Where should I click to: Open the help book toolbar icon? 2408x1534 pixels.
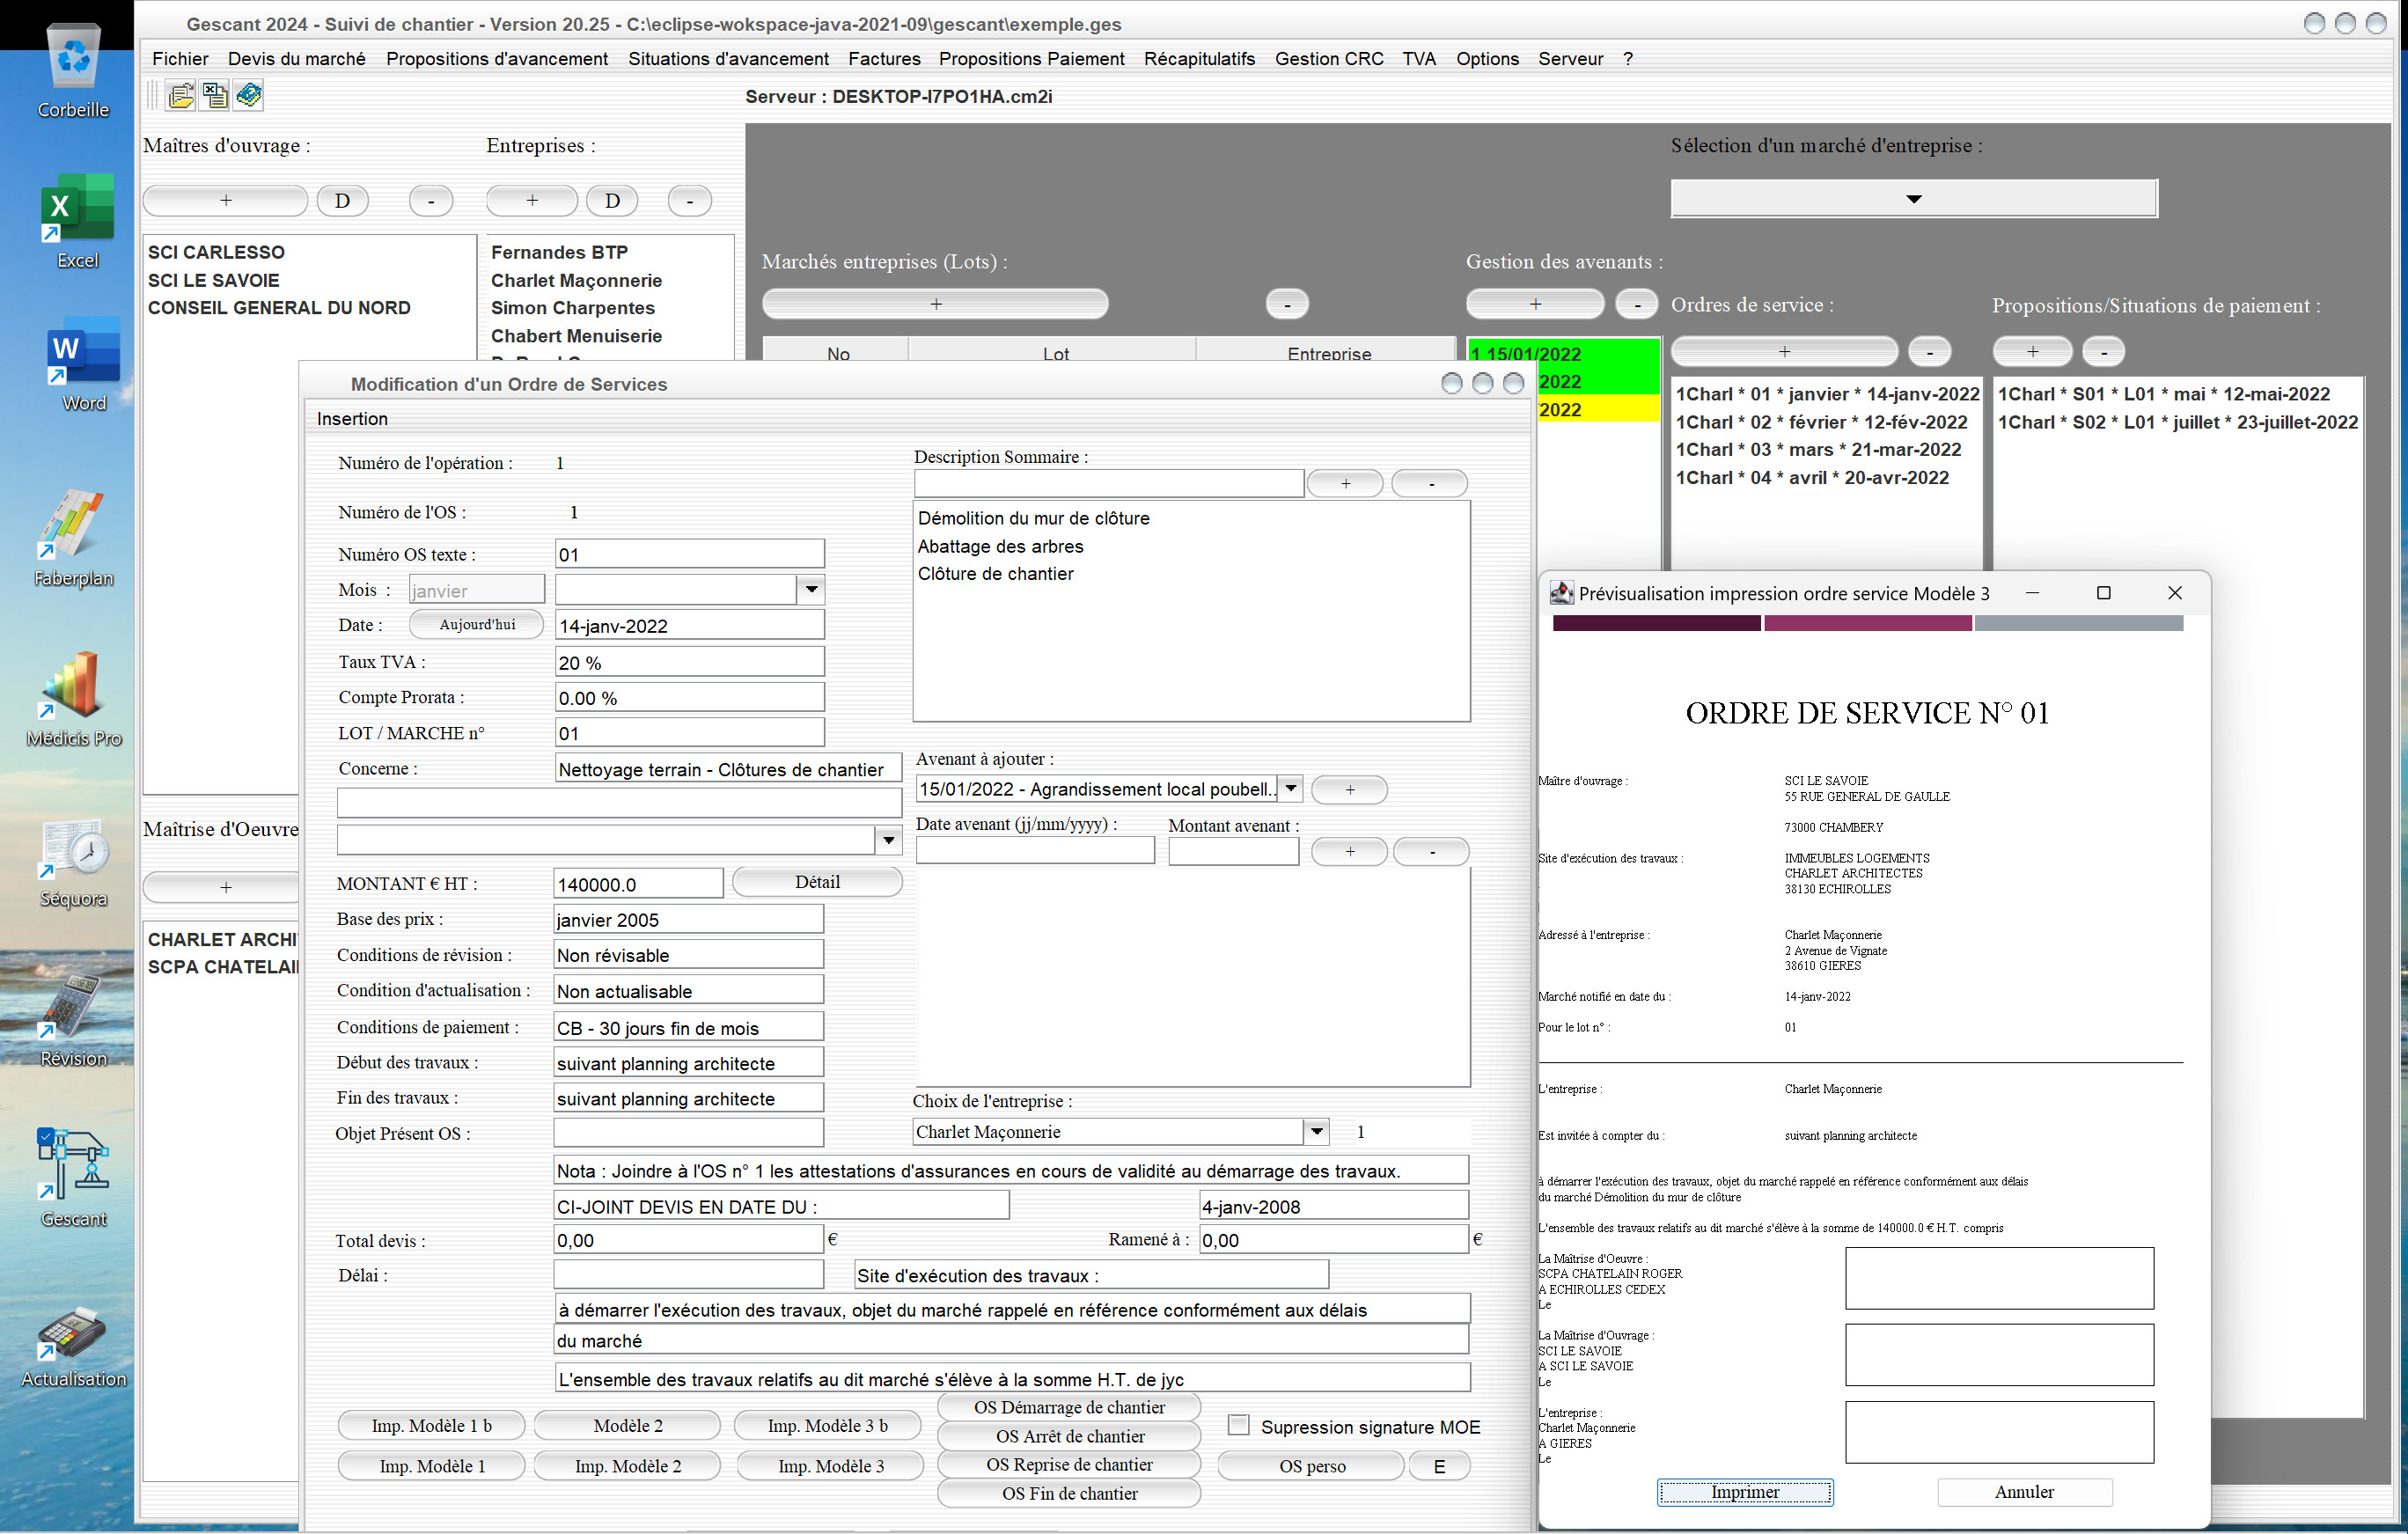(248, 96)
